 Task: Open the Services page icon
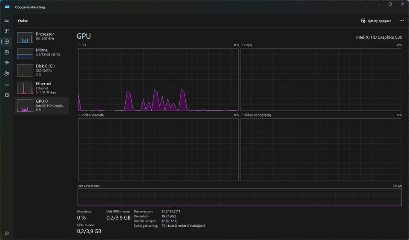point(6,95)
